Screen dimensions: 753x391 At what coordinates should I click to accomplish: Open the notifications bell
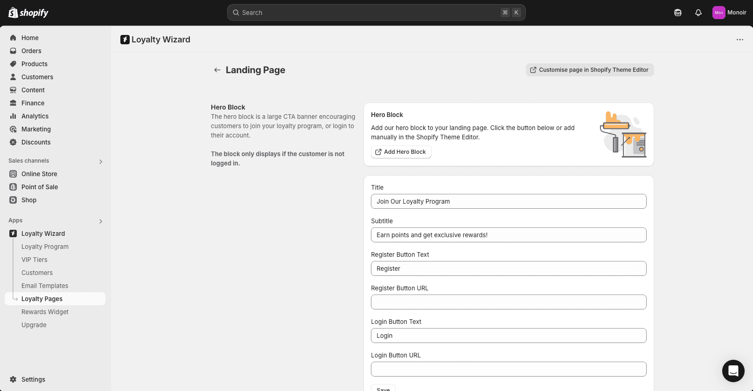[698, 13]
